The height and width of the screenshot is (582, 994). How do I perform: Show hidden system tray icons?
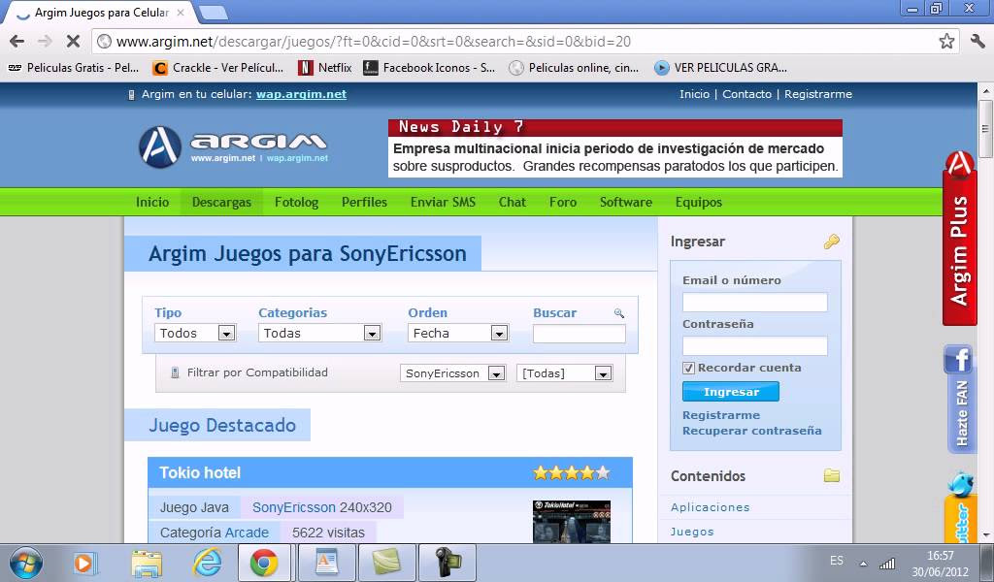click(x=863, y=564)
